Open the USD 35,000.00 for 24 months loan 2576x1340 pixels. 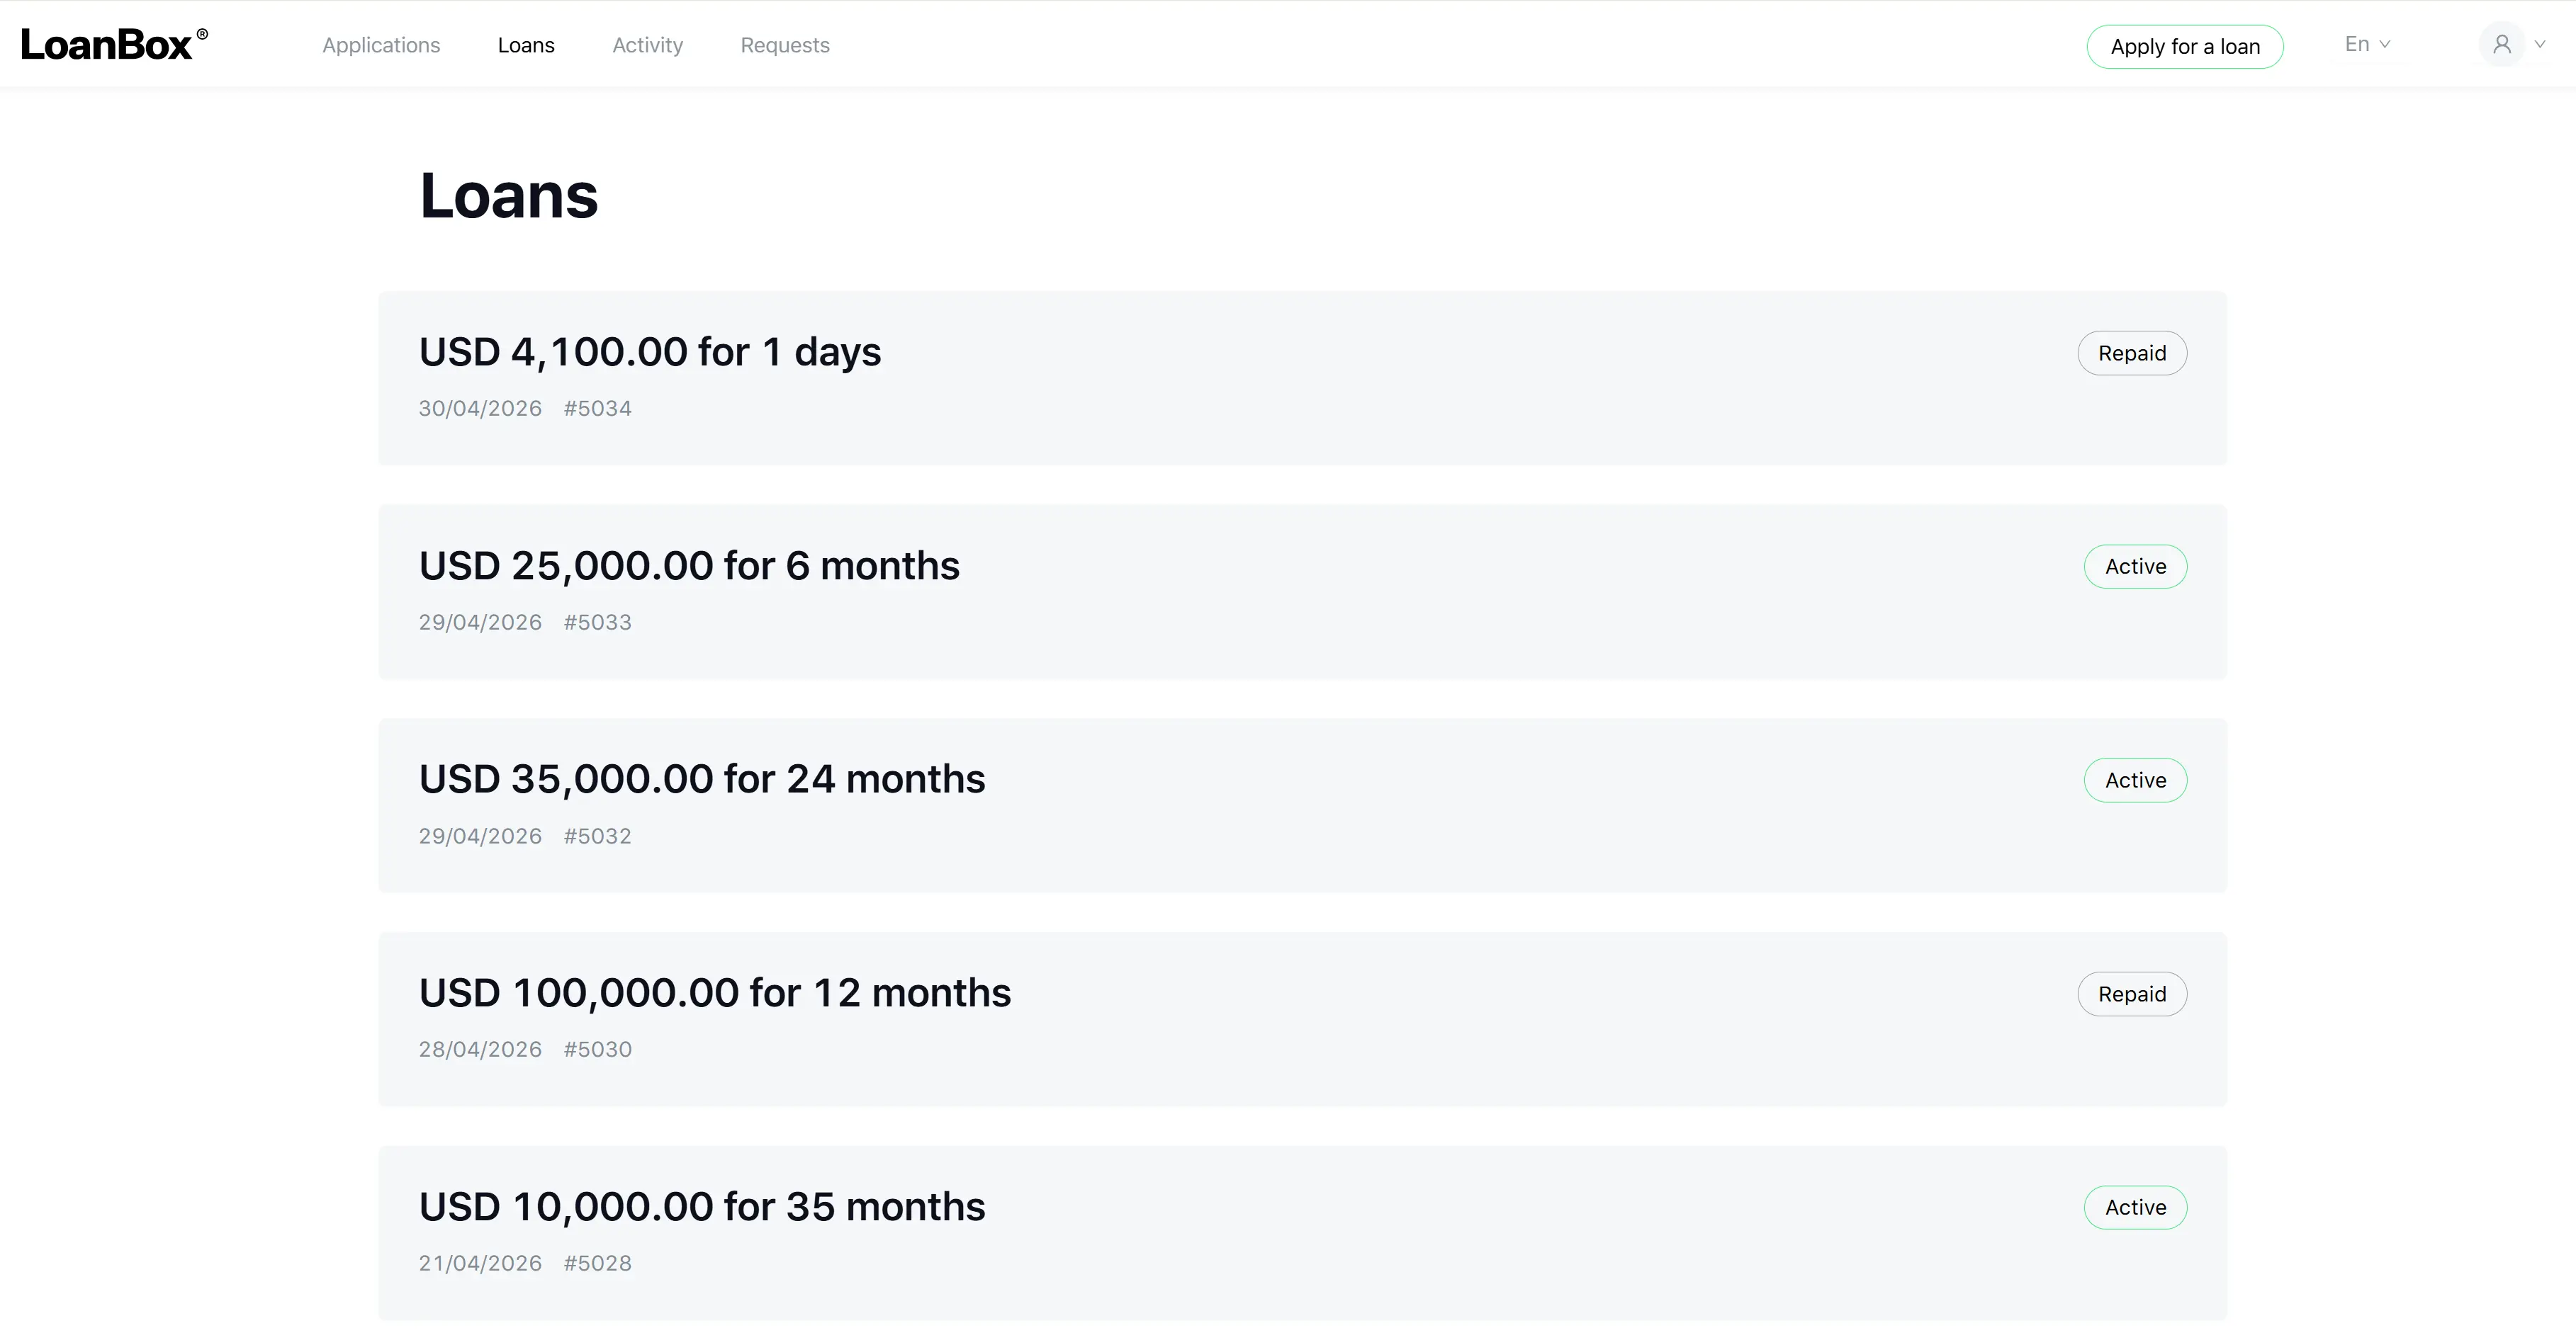click(x=1302, y=805)
